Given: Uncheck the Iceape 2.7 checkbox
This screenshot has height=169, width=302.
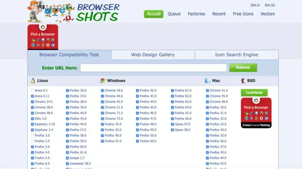Looking at the screenshot, I should [68, 158].
